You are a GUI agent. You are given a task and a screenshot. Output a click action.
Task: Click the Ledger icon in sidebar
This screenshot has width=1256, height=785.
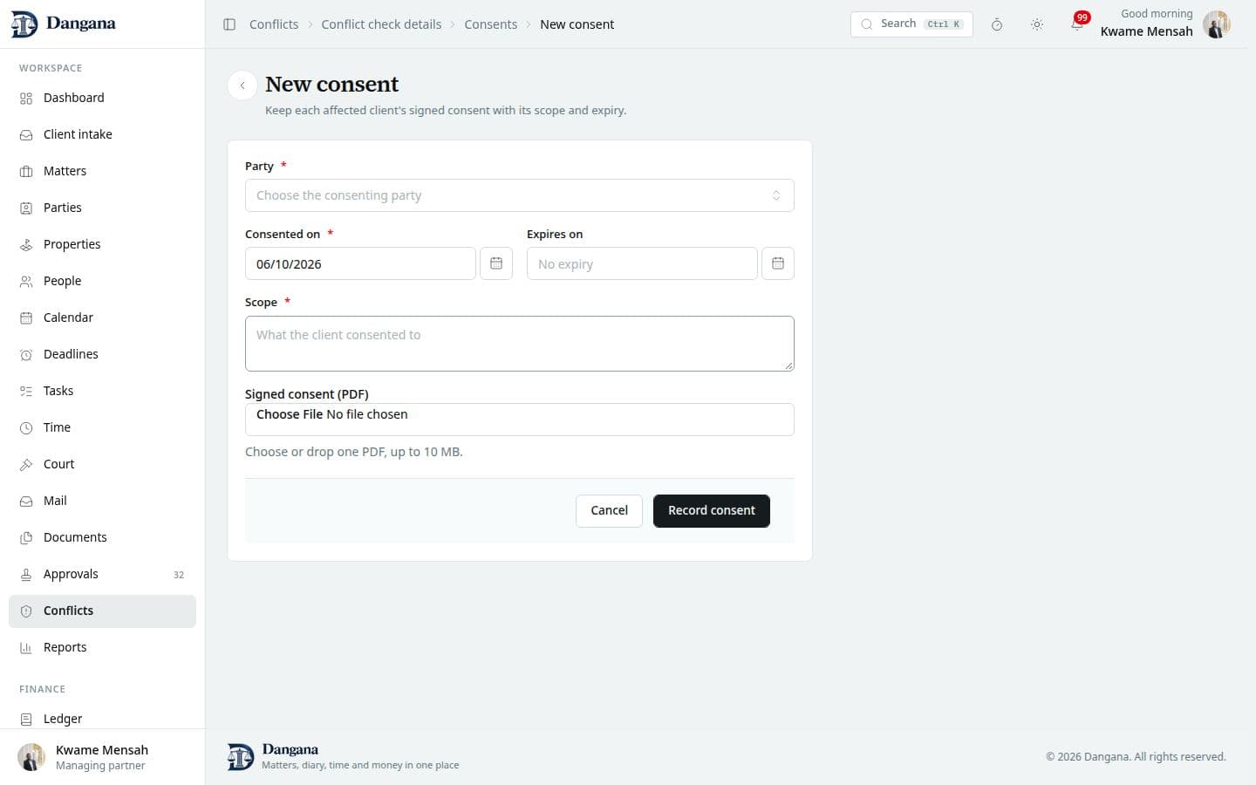[26, 720]
